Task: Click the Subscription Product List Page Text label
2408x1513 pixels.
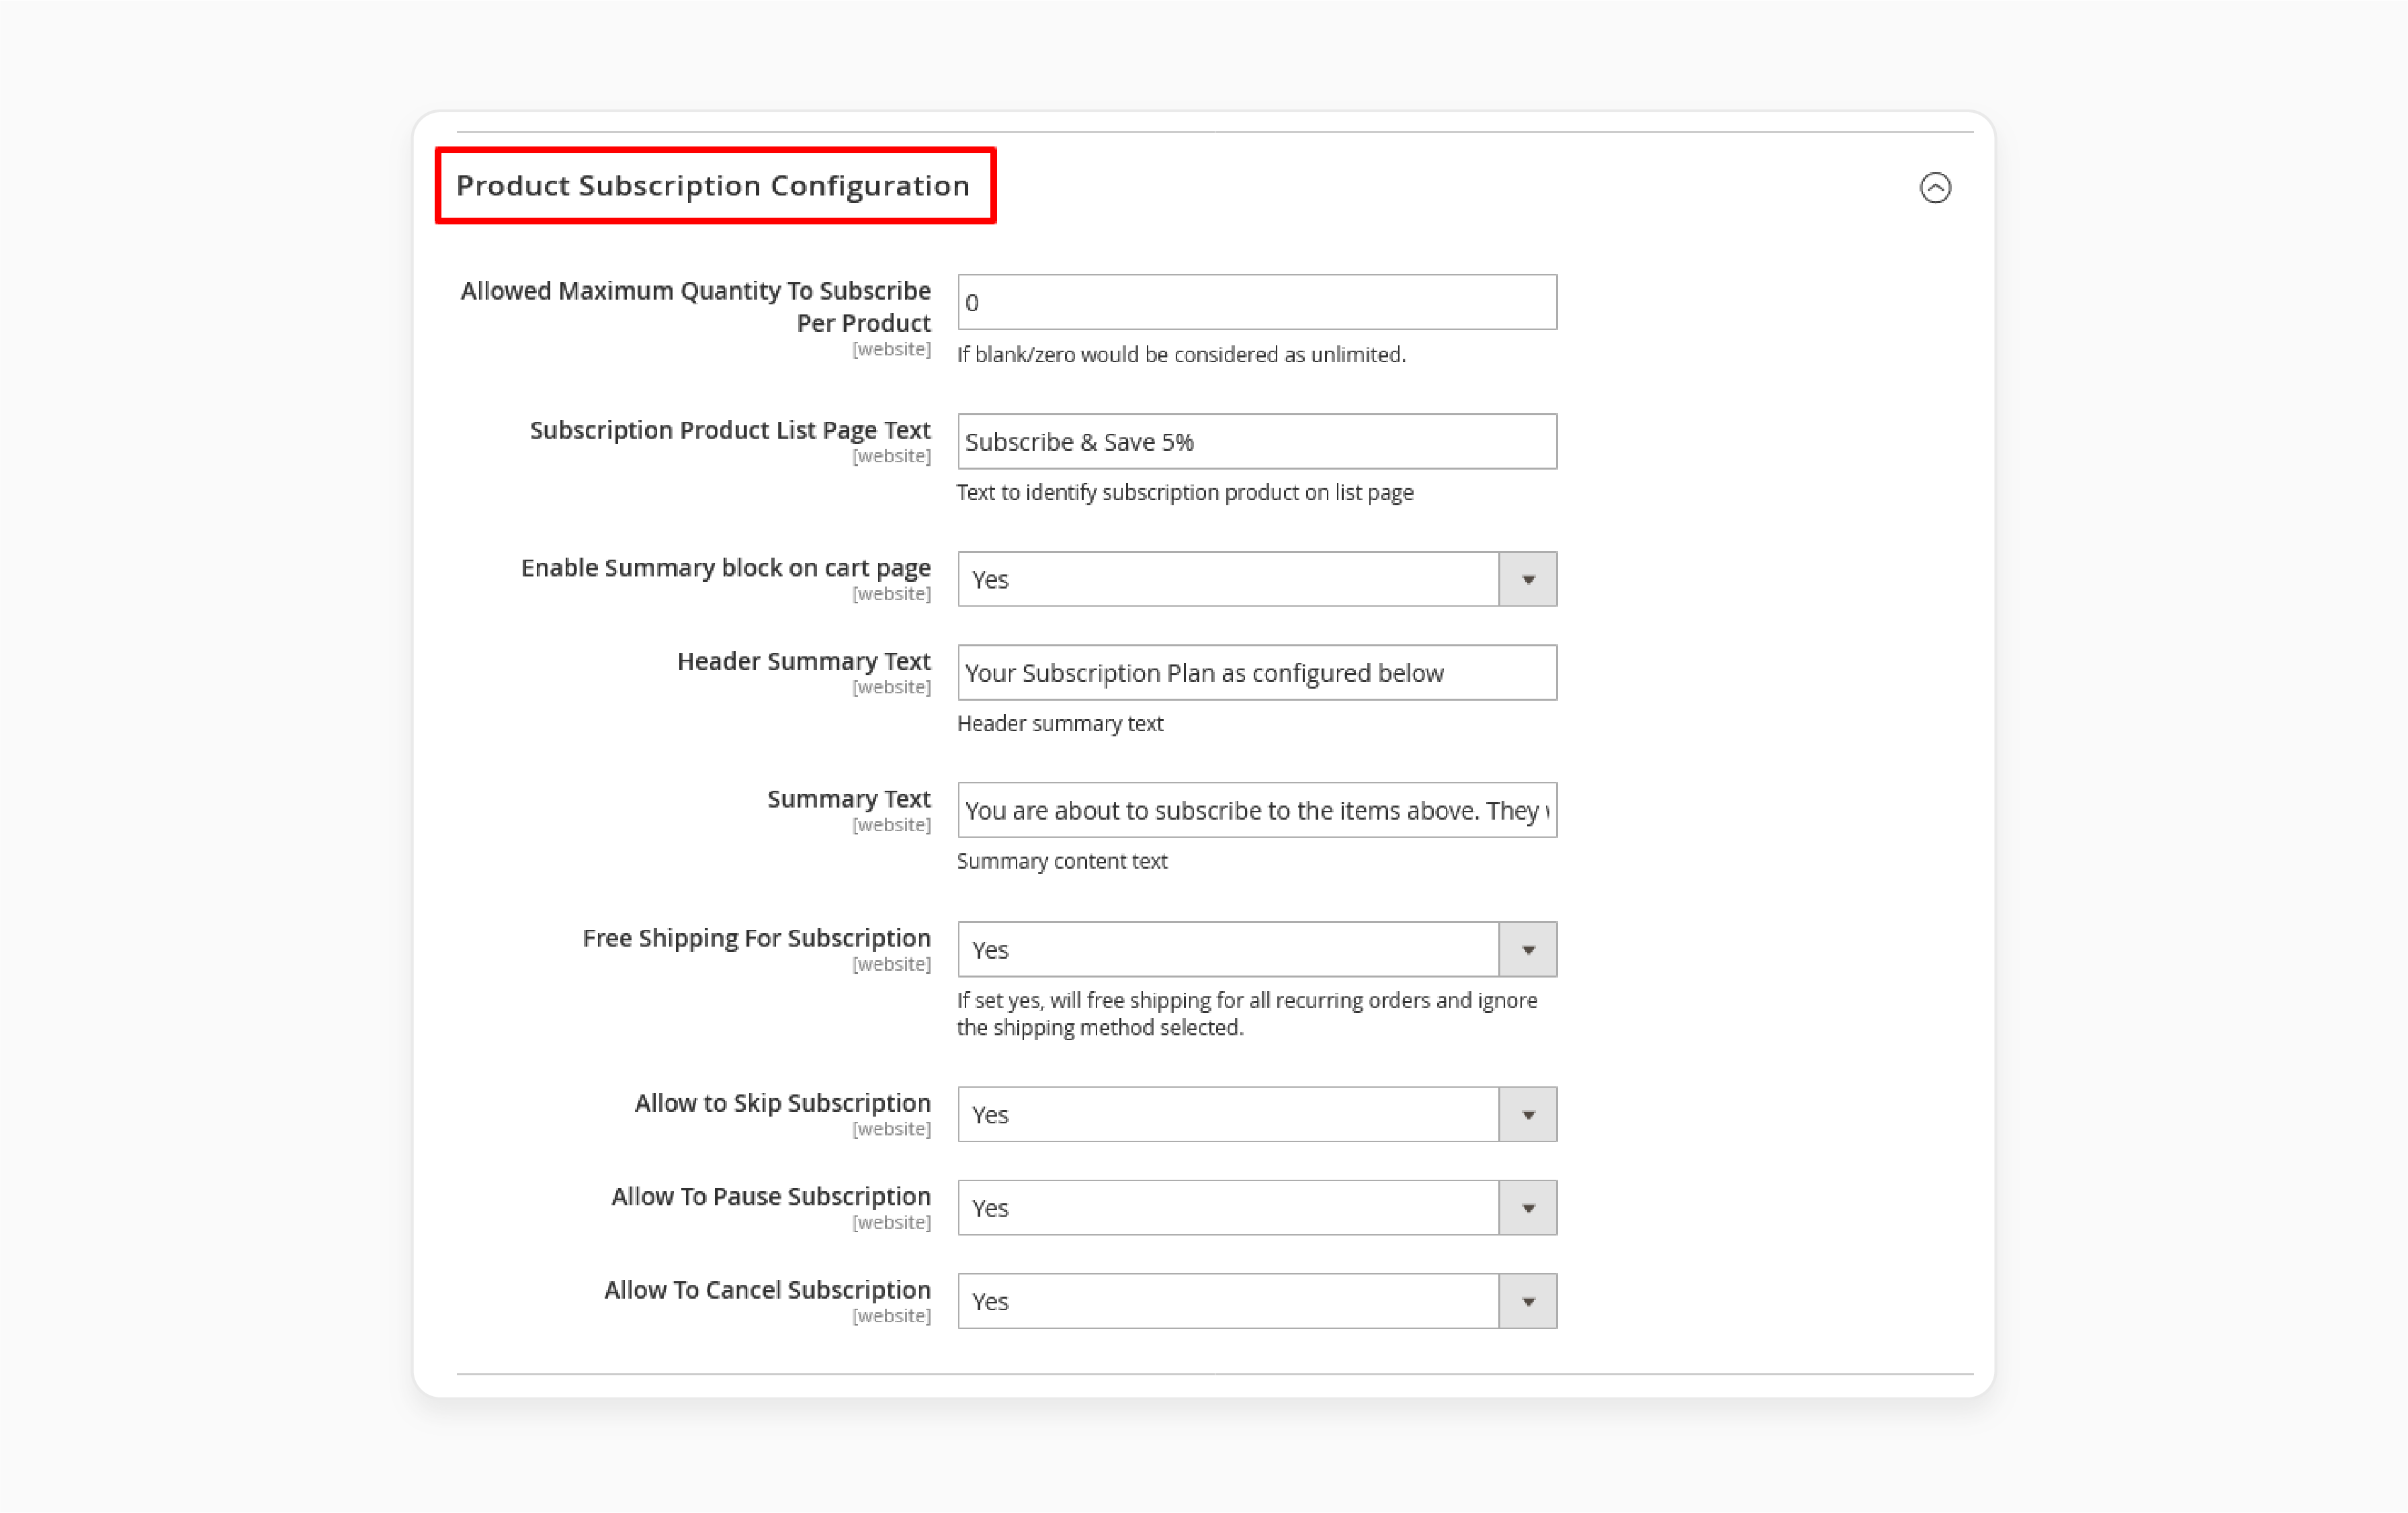Action: pyautogui.click(x=730, y=430)
